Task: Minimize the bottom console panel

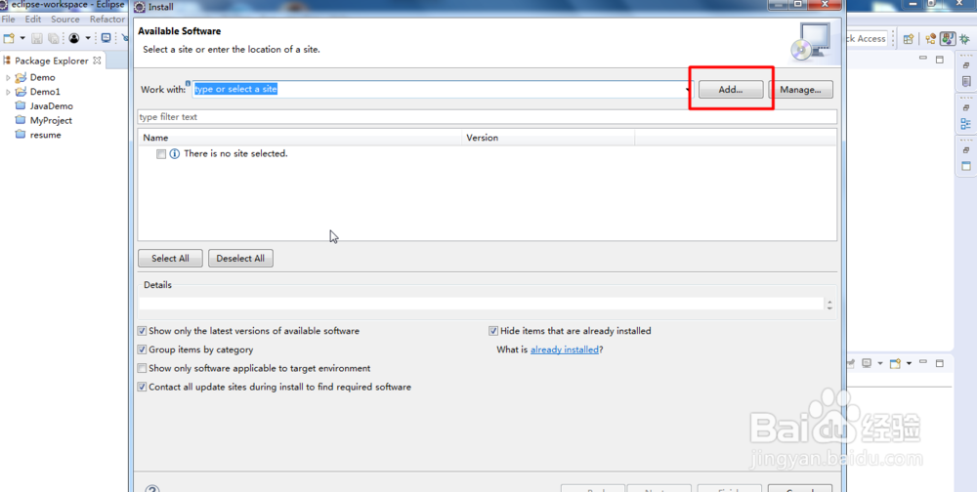Action: tap(924, 362)
